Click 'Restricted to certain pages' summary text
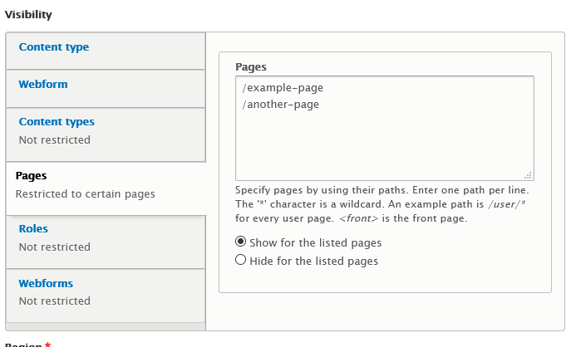Viewport: 571px width, 347px height. pyautogui.click(x=86, y=194)
